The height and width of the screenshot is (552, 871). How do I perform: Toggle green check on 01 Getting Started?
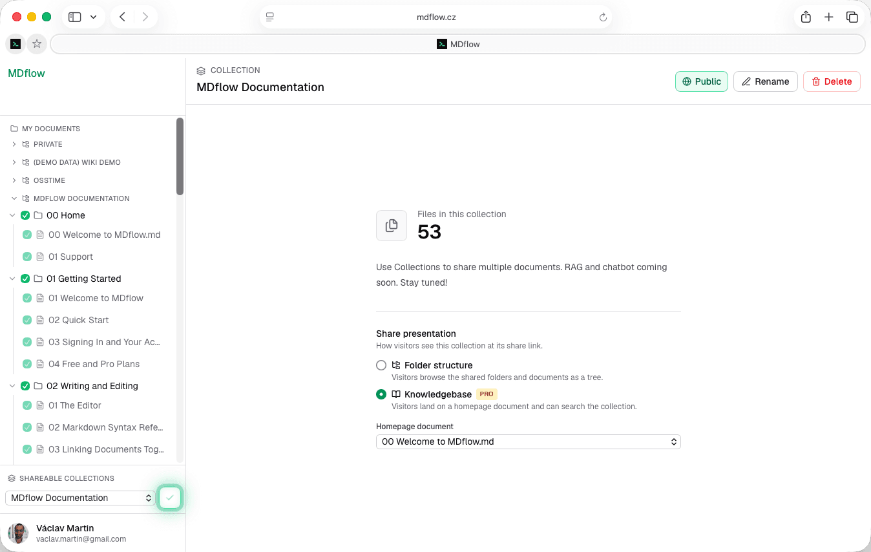[25, 279]
